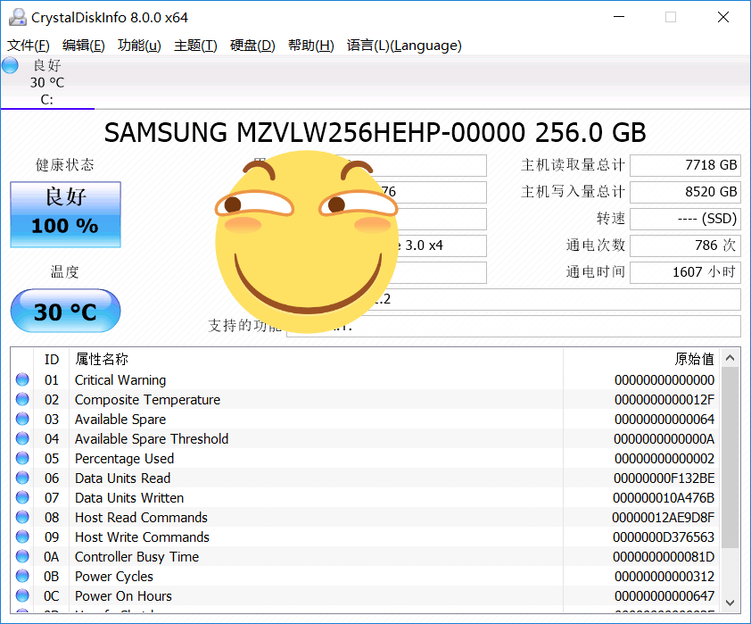Image resolution: width=751 pixels, height=624 pixels.
Task: Select the Power On Hours attribute name
Action: tap(123, 596)
